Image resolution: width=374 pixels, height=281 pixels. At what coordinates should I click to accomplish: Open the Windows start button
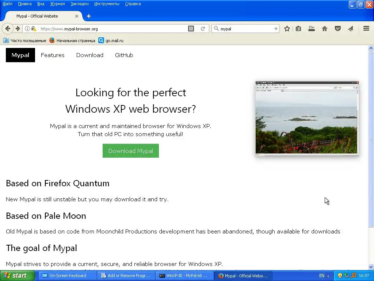click(17, 276)
